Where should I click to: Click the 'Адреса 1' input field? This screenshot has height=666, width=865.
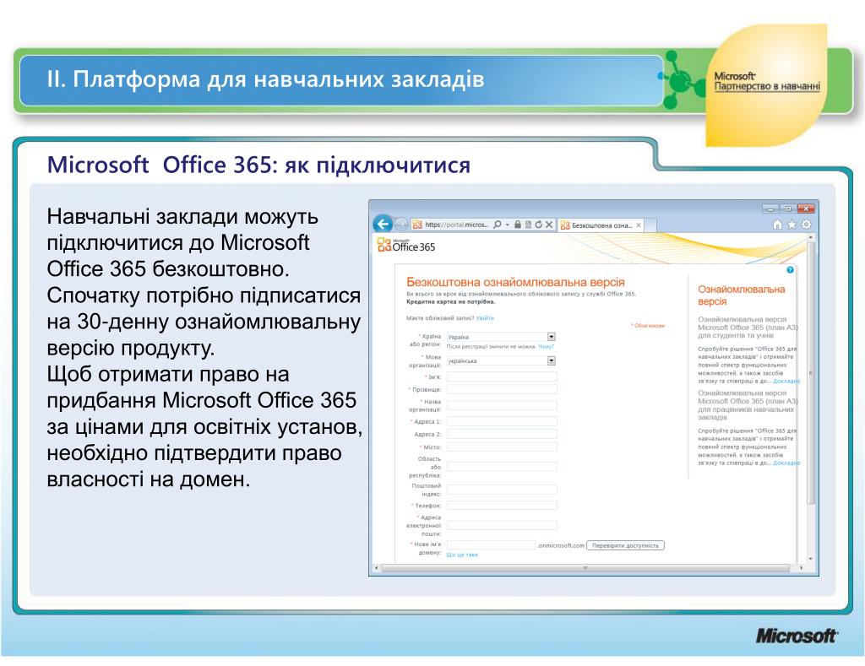point(502,421)
